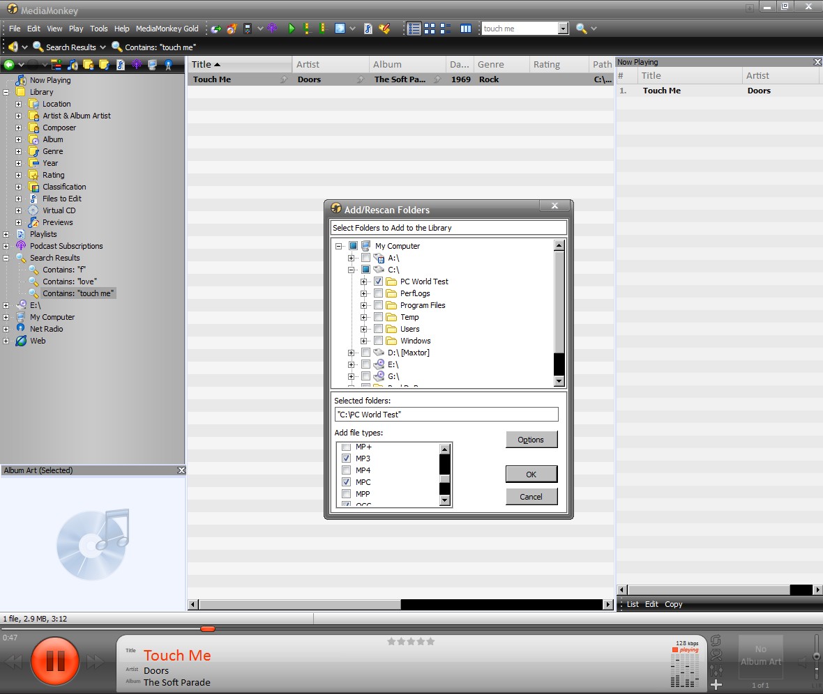Click the green Play icon in the toolbar
Viewport: 823px width, 694px height.
pyautogui.click(x=292, y=29)
